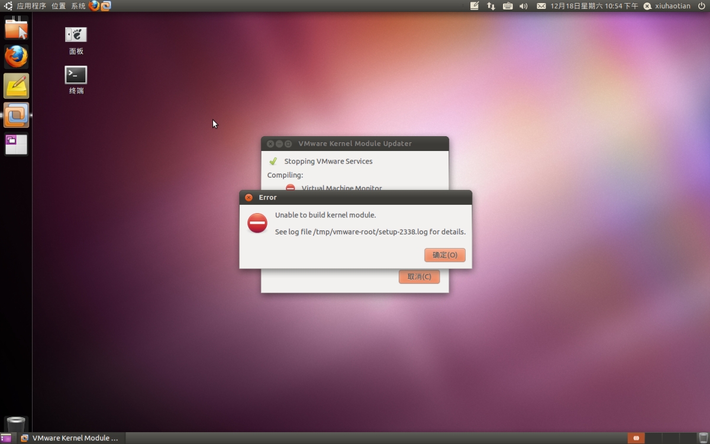Open the notes app in the dock

(x=16, y=86)
